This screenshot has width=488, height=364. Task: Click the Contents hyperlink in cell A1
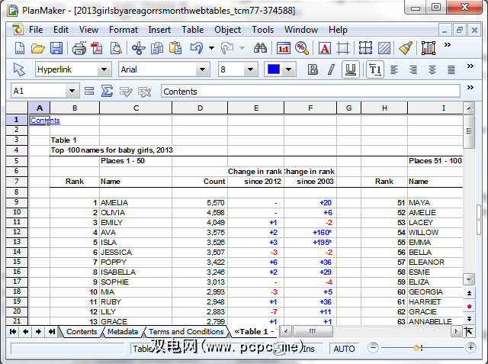click(x=44, y=121)
